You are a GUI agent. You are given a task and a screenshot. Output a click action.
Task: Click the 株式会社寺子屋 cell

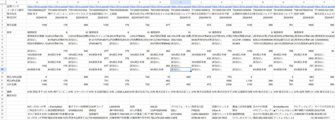pos(222,13)
